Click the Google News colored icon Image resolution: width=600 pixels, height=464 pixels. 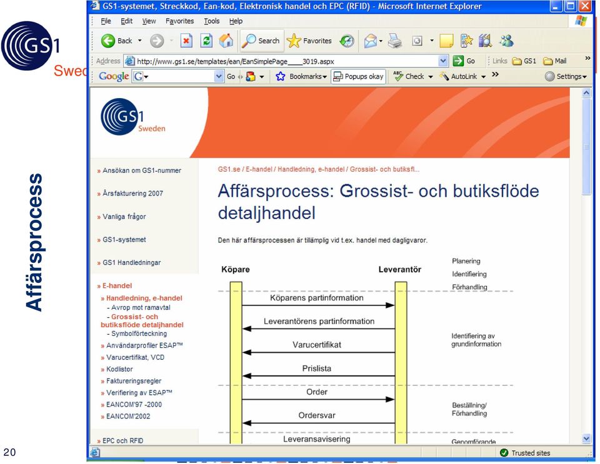(251, 76)
